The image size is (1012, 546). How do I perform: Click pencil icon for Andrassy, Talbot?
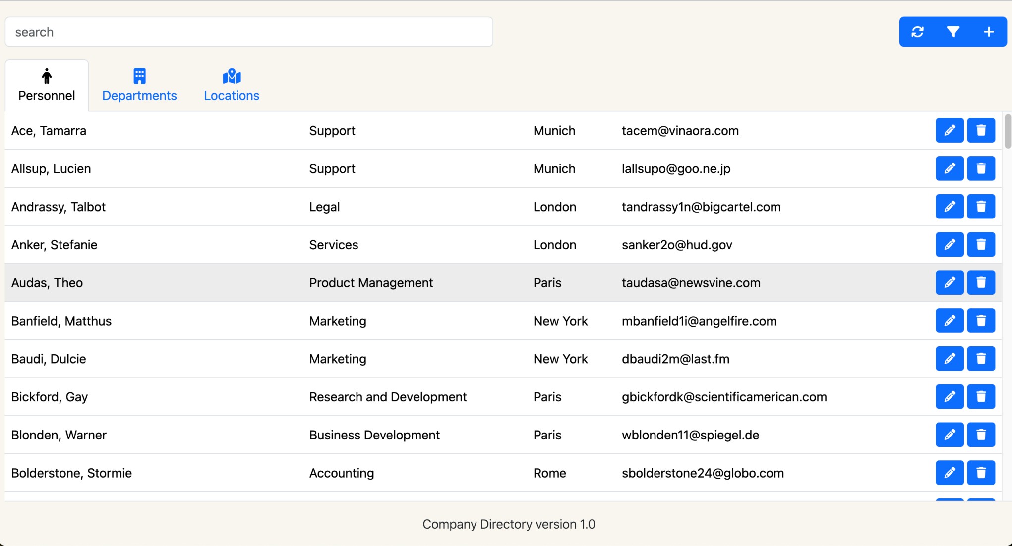click(x=949, y=207)
